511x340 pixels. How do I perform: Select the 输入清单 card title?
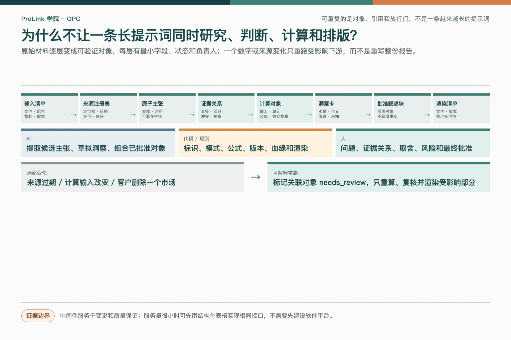pos(35,104)
